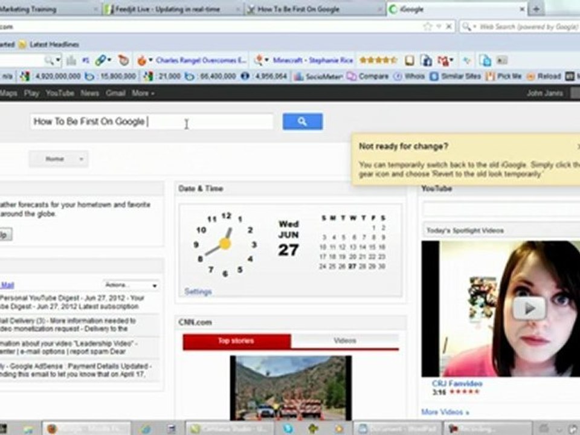Image resolution: width=580 pixels, height=435 pixels.
Task: Click the bookmark star in address bar
Action: point(427,26)
